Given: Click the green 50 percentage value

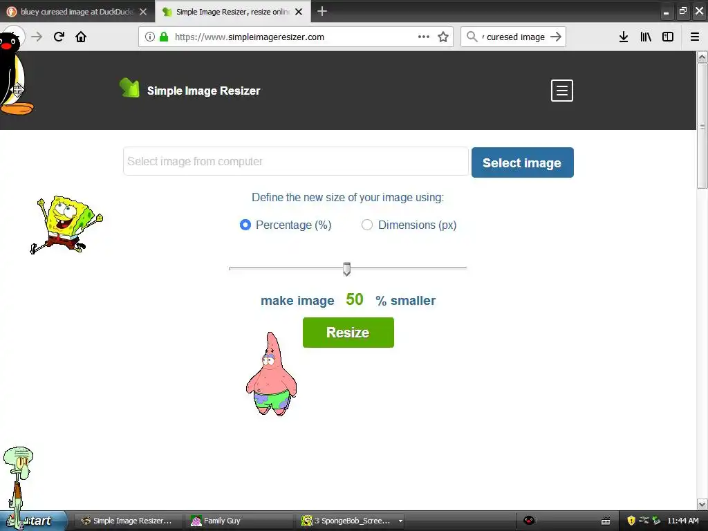Looking at the screenshot, I should pos(355,299).
